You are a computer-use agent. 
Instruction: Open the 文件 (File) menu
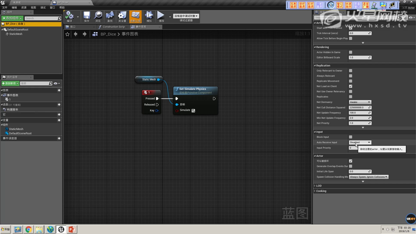(5, 8)
